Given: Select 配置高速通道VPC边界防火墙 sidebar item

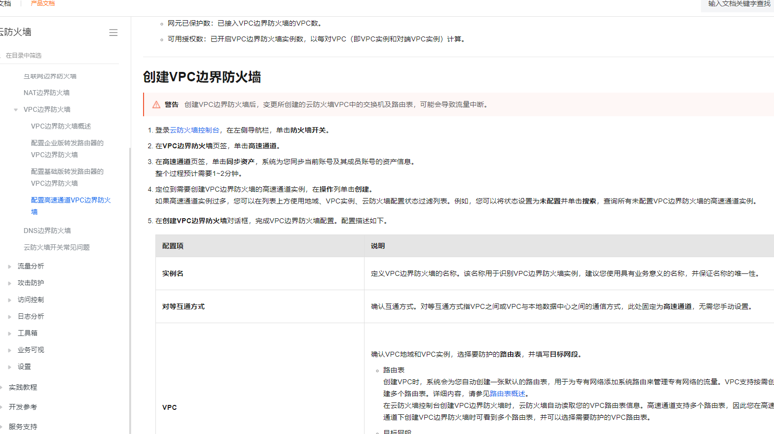Looking at the screenshot, I should pyautogui.click(x=71, y=206).
